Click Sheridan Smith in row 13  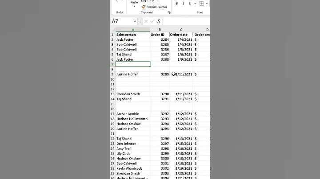tap(133, 94)
